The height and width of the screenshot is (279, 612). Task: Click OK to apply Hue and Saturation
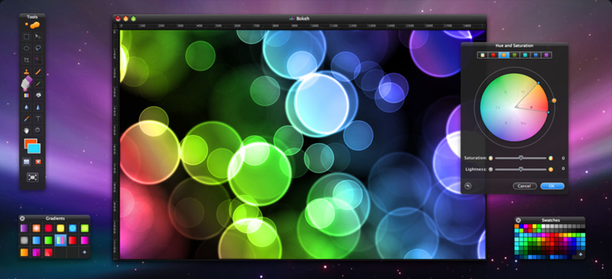[551, 186]
